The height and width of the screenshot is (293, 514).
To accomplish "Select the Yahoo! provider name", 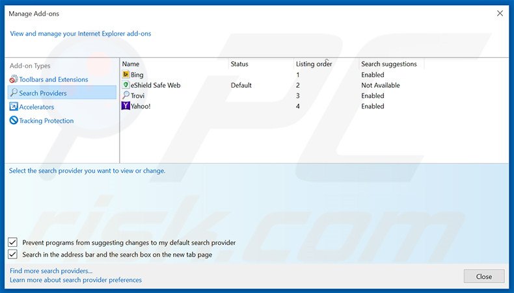I will pyautogui.click(x=141, y=106).
